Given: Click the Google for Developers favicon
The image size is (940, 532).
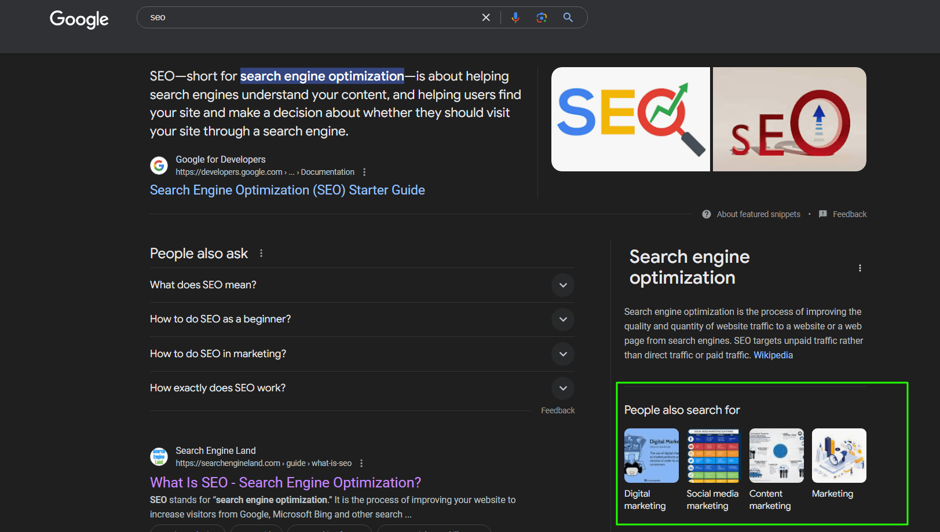Looking at the screenshot, I should 159,166.
